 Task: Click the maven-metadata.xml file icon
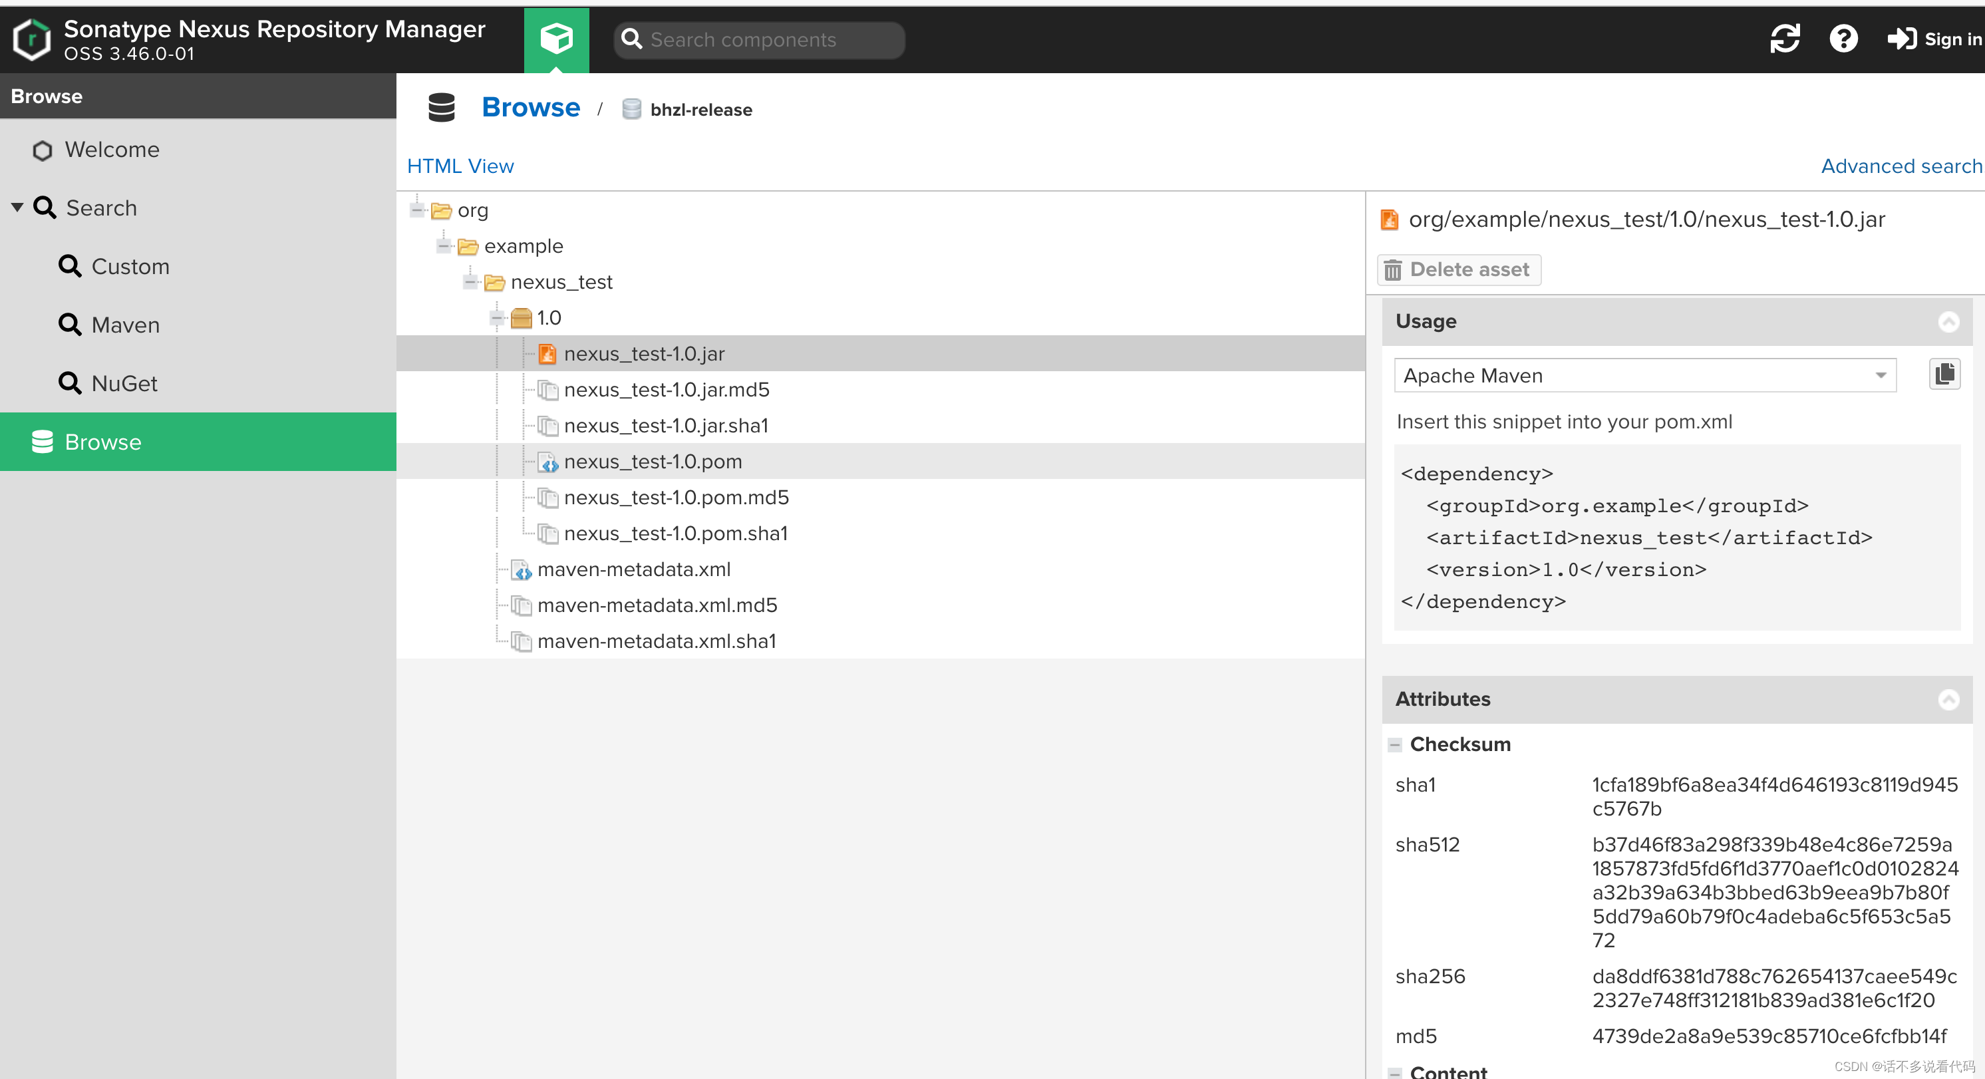point(522,569)
